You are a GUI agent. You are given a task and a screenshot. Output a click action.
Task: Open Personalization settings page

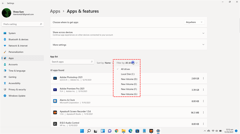[x=16, y=52]
